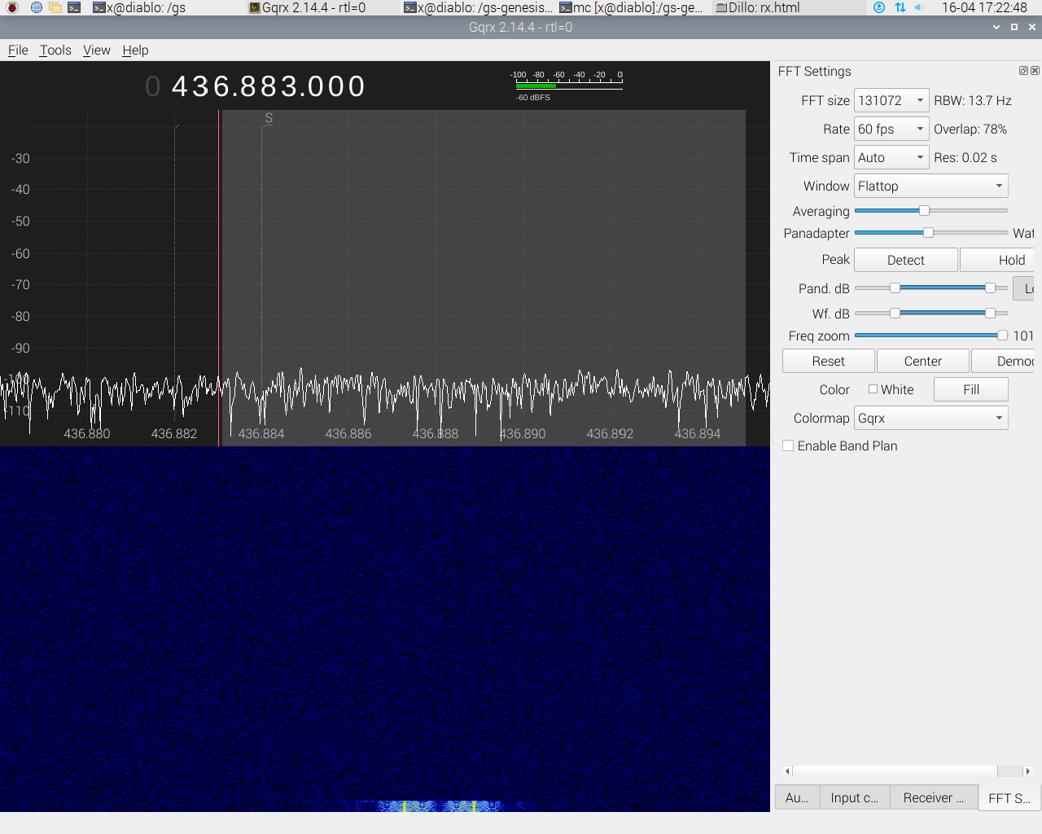Switch to the Receiver tab
Screen dimensions: 1042x834
[933, 798]
